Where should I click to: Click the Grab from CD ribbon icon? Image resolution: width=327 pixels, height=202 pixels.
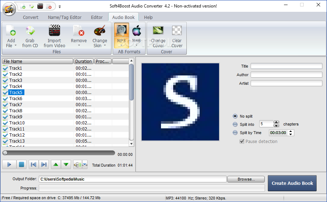(x=30, y=31)
